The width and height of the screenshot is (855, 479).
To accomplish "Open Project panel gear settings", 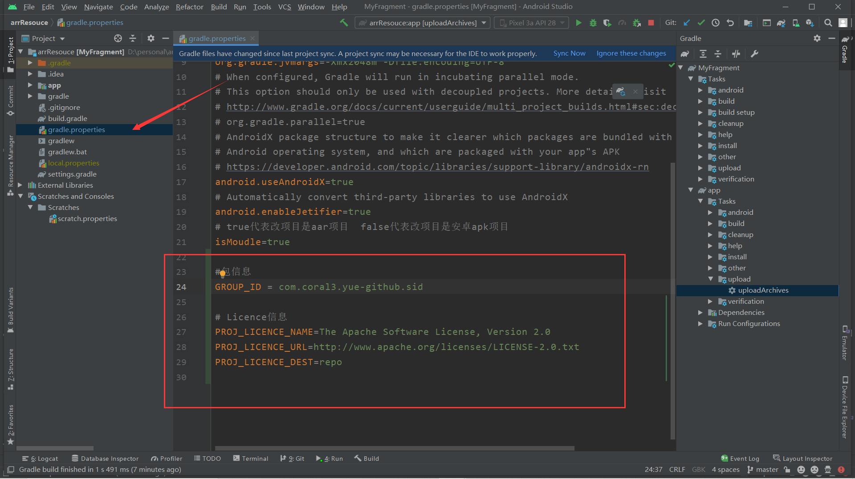I will pos(151,39).
